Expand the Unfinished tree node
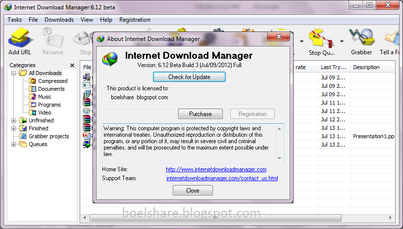Viewport: 403px width, 229px height. click(x=14, y=120)
